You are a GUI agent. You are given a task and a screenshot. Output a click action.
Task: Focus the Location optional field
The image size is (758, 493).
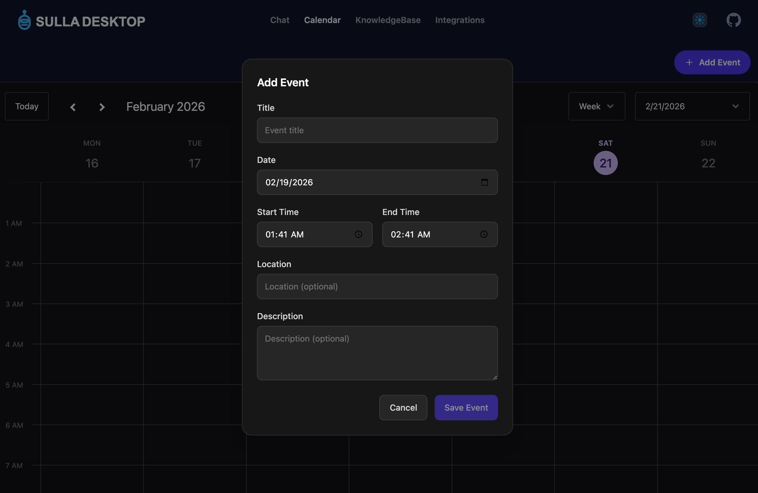coord(377,286)
